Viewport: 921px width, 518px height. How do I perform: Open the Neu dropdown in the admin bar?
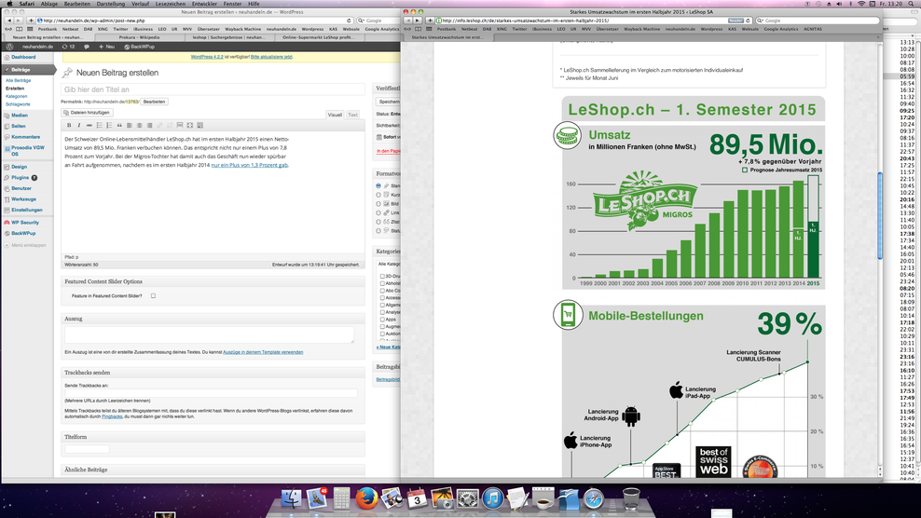coord(106,47)
